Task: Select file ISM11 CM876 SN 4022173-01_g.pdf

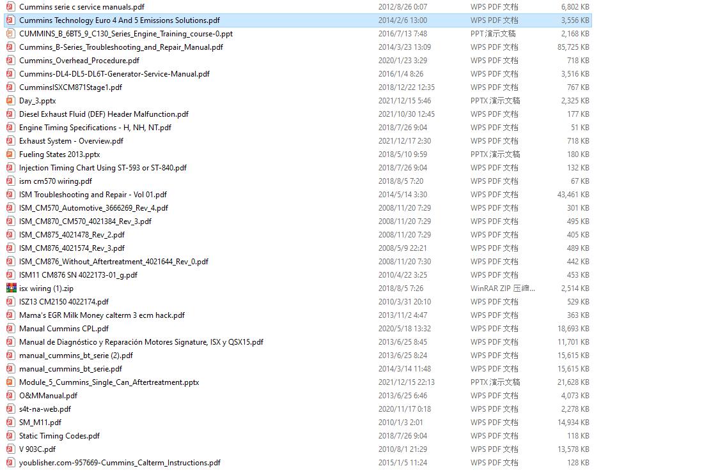Action: coord(78,275)
